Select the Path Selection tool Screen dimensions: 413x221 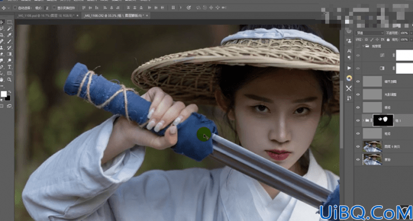[x=2, y=73]
